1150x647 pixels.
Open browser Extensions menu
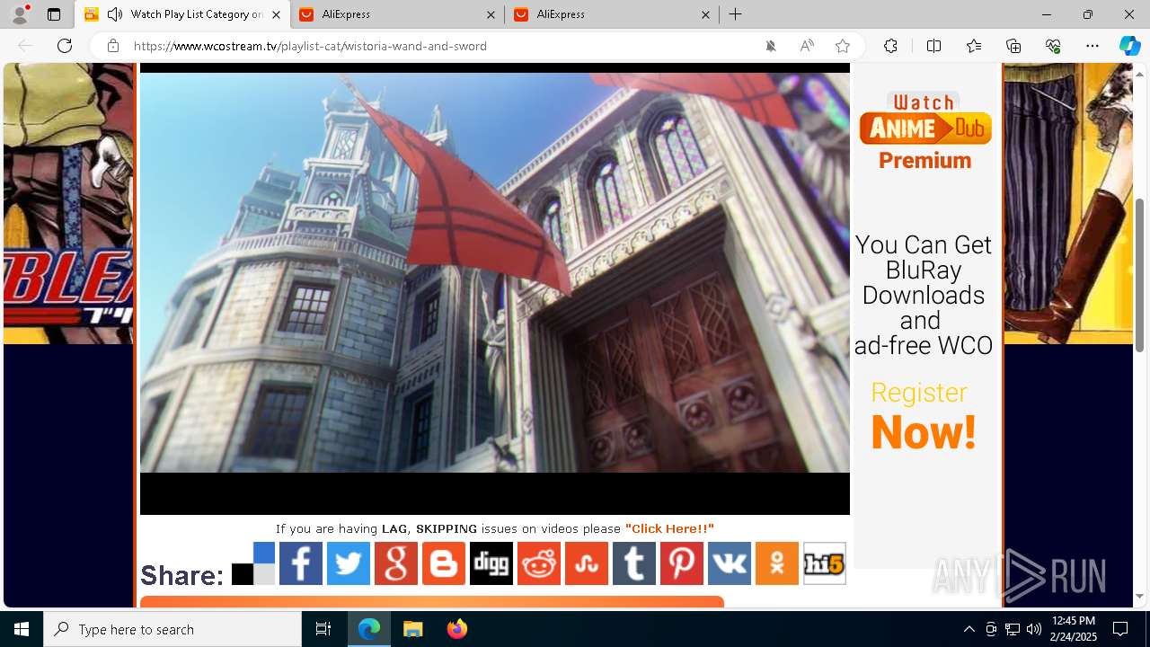(x=890, y=46)
